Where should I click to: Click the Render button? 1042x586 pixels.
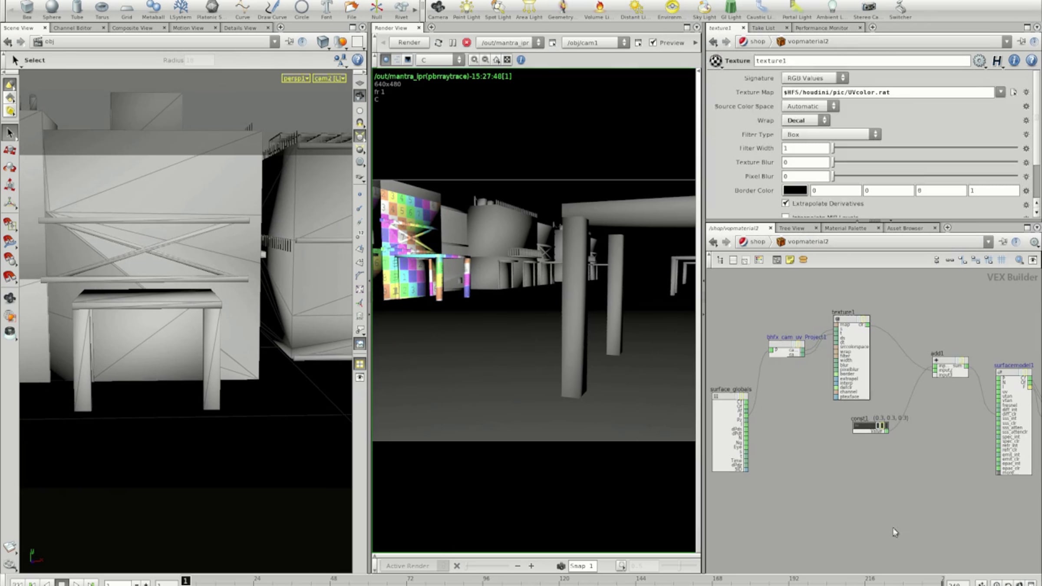coord(409,43)
